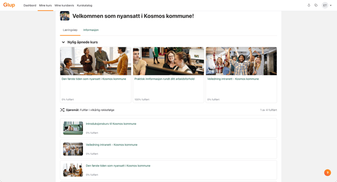This screenshot has width=337, height=182.
Task: Open list link Introduksjonskurs til Kosmos kommune
Action: pos(111,124)
